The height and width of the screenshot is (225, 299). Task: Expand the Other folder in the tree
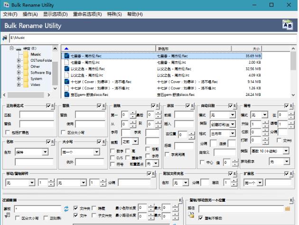pyautogui.click(x=19, y=66)
